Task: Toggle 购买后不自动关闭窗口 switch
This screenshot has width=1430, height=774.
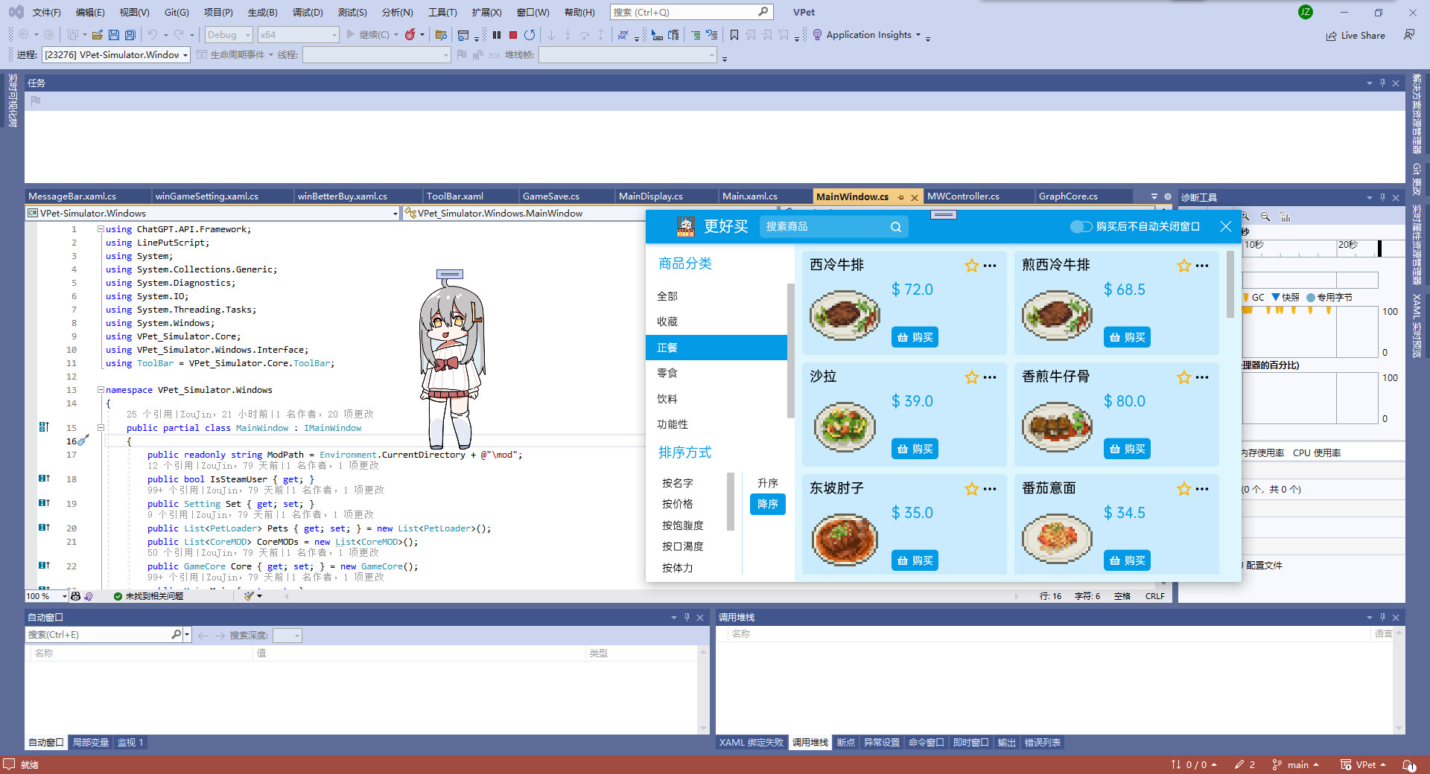Action: coord(1081,227)
